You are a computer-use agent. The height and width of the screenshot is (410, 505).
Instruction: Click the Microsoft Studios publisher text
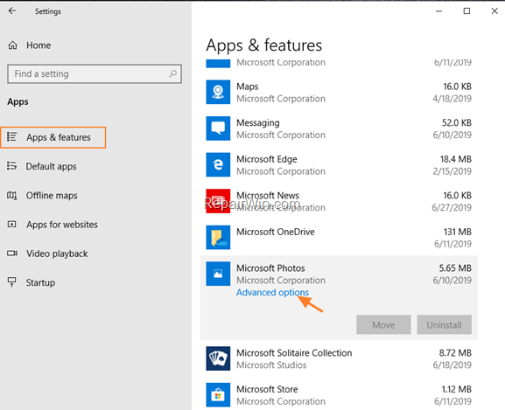[x=271, y=365]
